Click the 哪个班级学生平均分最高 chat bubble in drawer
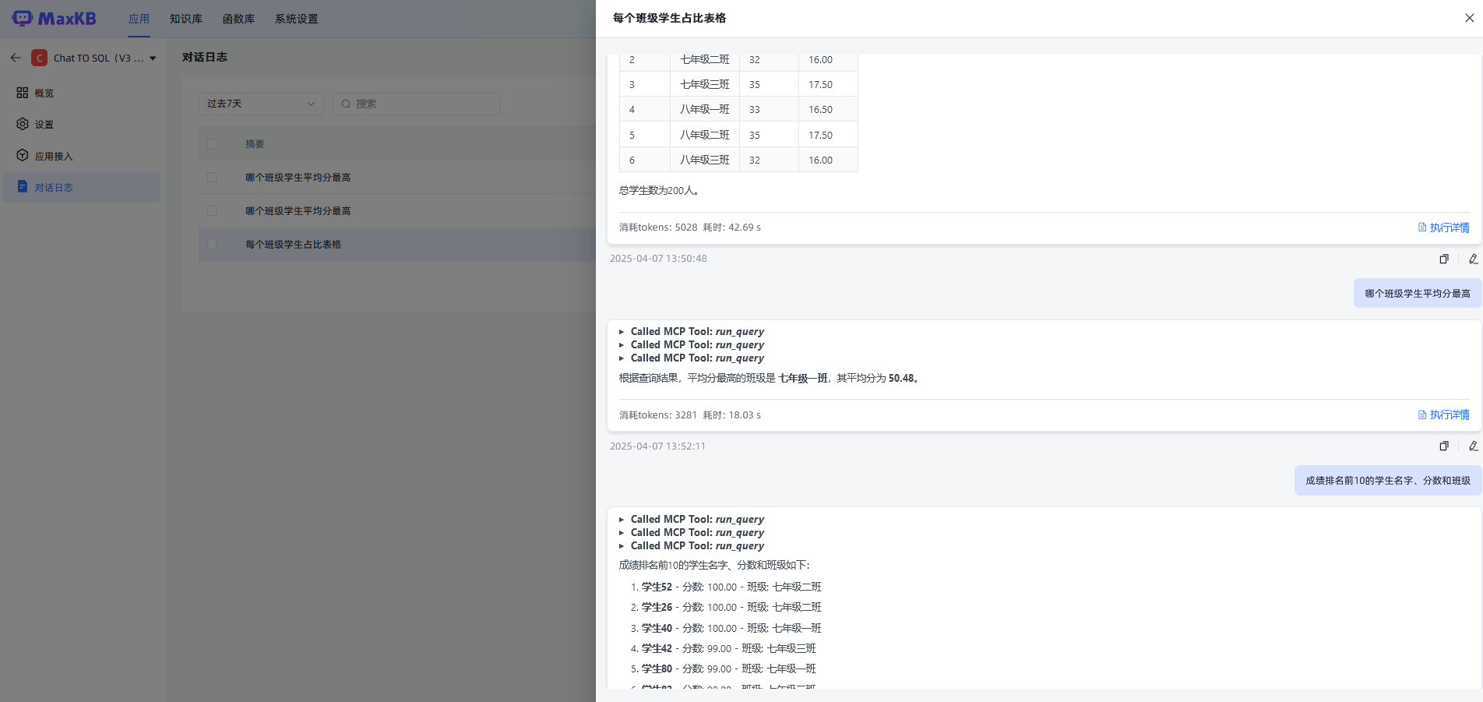The width and height of the screenshot is (1483, 702). 1418,294
